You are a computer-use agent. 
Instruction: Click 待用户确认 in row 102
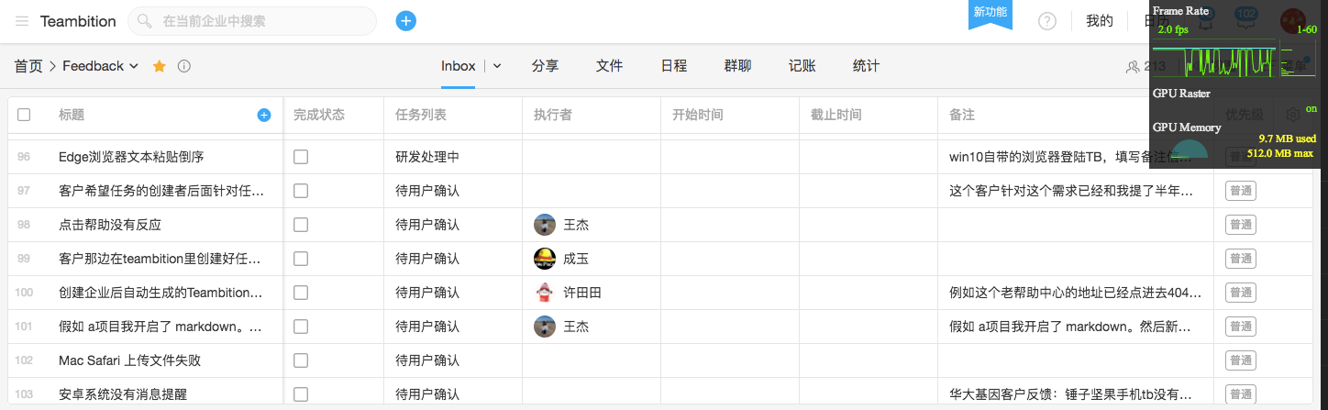tap(427, 360)
